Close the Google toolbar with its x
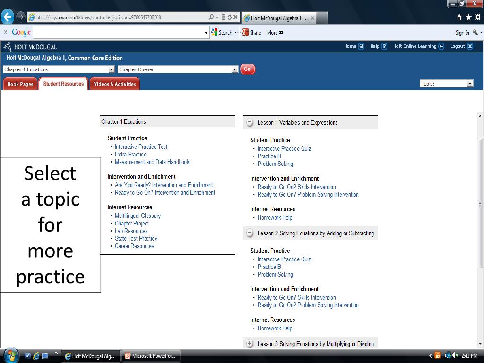This screenshot has width=484, height=363. 5,32
